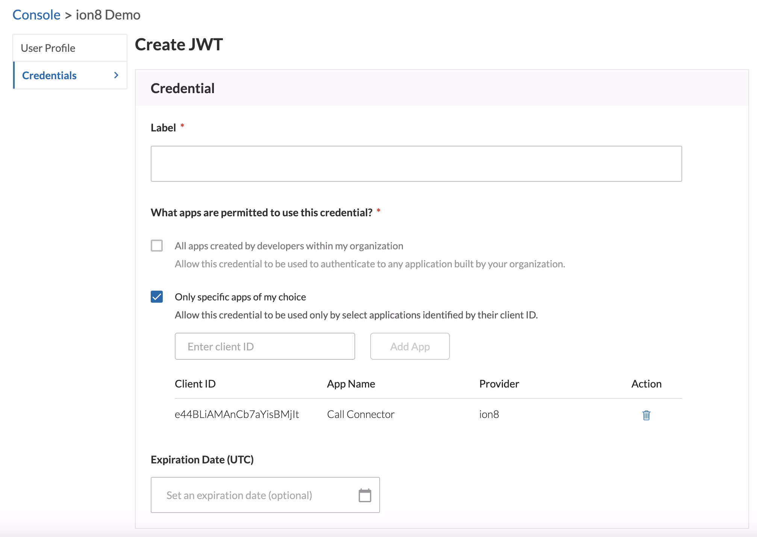The height and width of the screenshot is (537, 757).
Task: Delete the Call Connector app credential
Action: tap(646, 415)
